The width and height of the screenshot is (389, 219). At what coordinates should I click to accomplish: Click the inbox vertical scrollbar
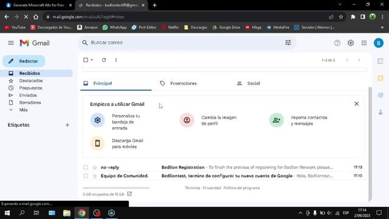(x=370, y=144)
